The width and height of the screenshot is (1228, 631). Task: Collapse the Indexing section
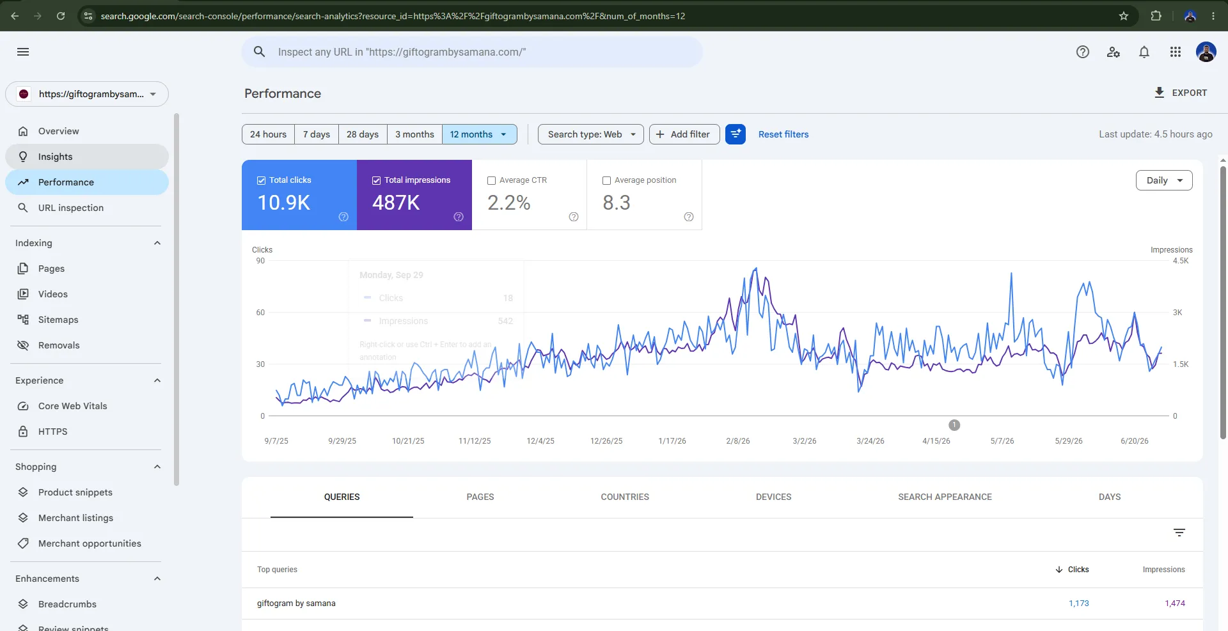[x=157, y=243]
